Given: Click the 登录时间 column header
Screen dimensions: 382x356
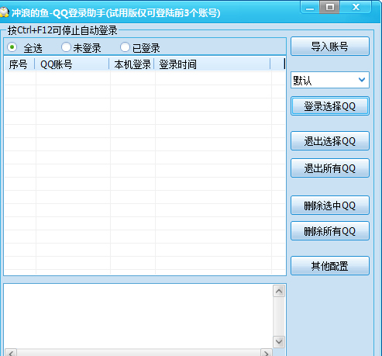Looking at the screenshot, I should (212, 64).
